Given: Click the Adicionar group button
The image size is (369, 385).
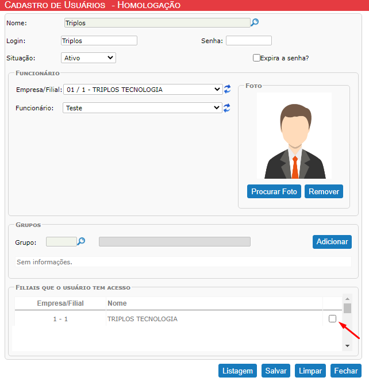Looking at the screenshot, I should [x=332, y=242].
